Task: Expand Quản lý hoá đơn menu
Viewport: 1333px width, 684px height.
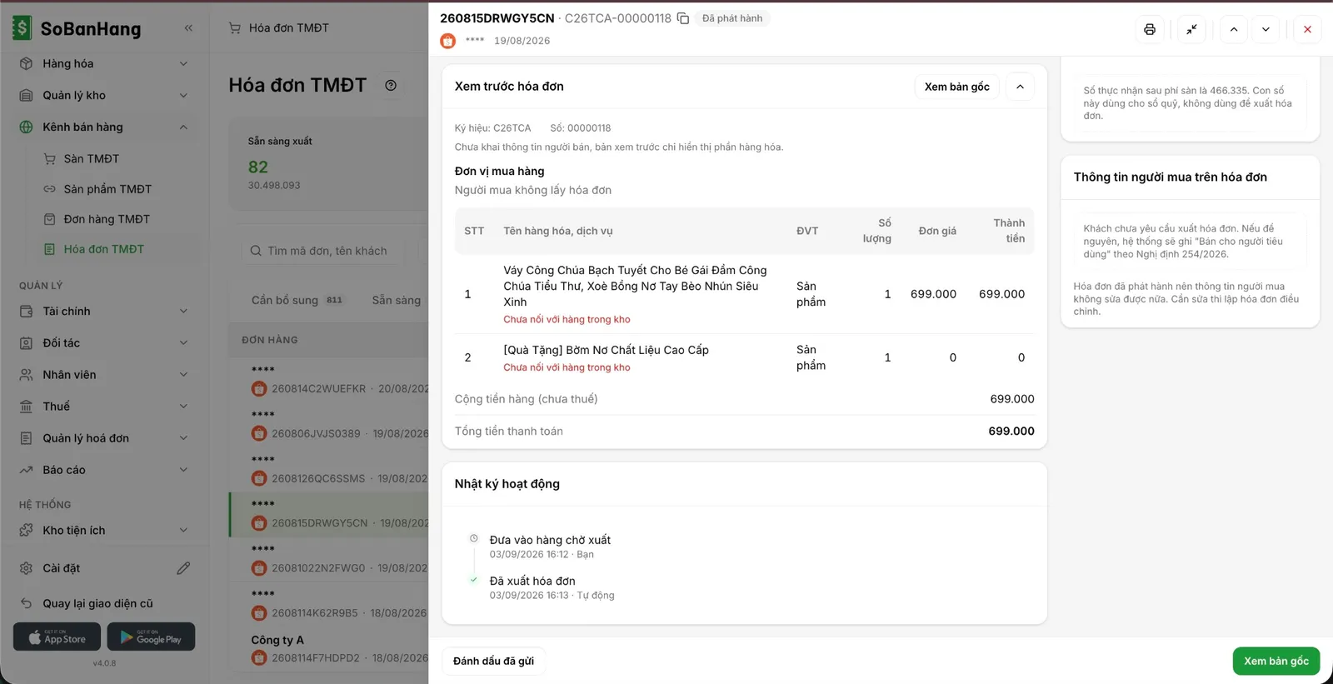Action: point(183,438)
